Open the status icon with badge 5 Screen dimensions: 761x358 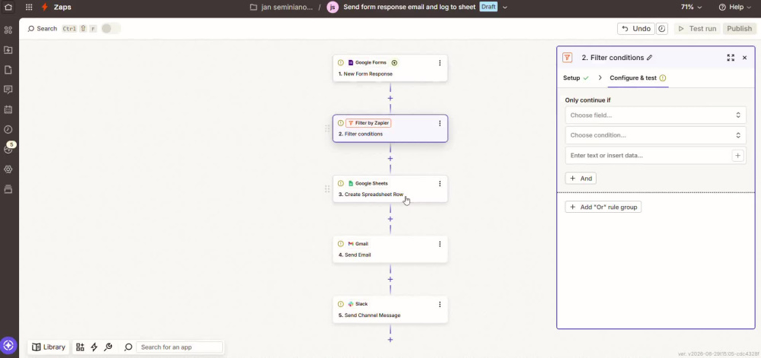coord(8,149)
